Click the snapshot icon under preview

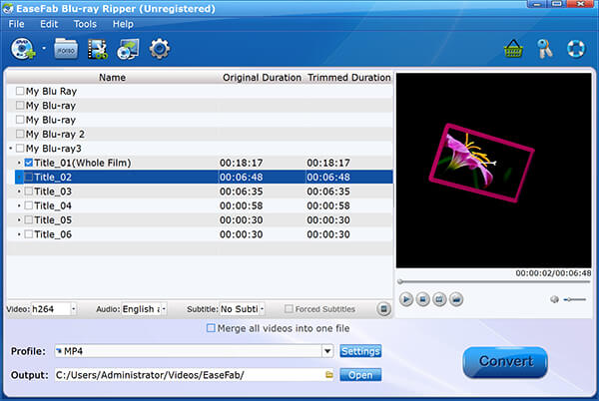(x=439, y=299)
